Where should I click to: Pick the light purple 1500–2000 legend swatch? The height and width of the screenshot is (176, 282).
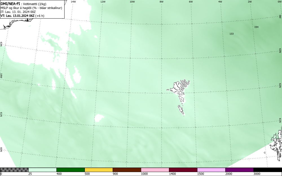point(211,170)
